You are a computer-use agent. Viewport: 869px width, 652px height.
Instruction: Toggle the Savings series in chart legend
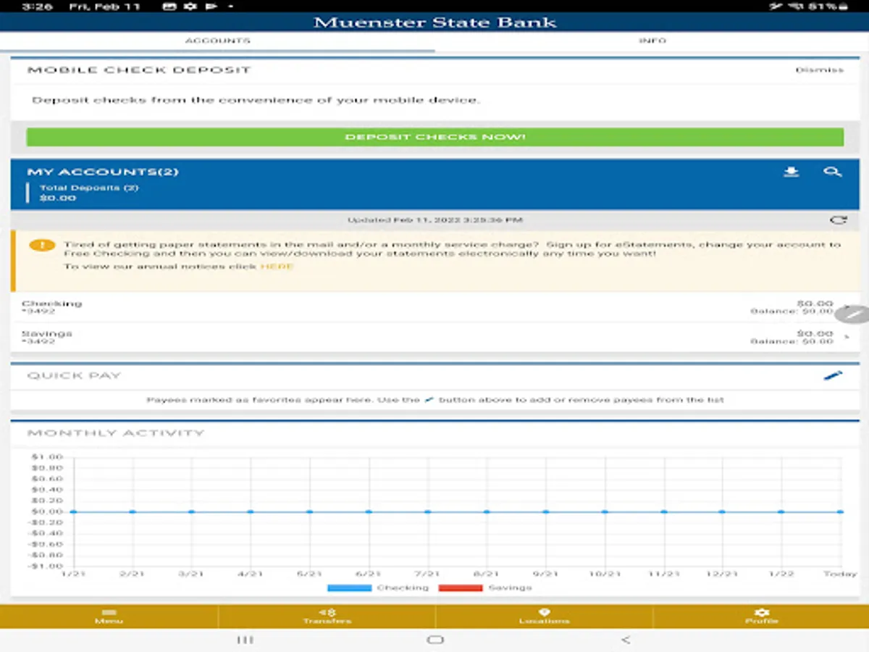coord(485,588)
